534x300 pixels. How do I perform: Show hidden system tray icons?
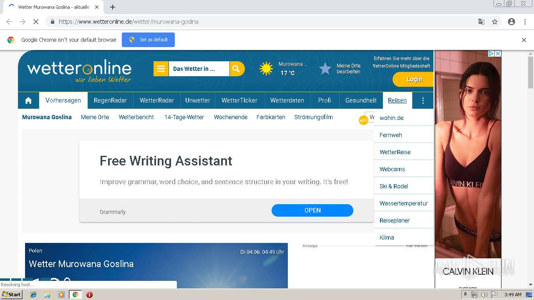[466, 295]
